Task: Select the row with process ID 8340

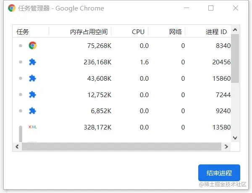Action: coord(122,46)
